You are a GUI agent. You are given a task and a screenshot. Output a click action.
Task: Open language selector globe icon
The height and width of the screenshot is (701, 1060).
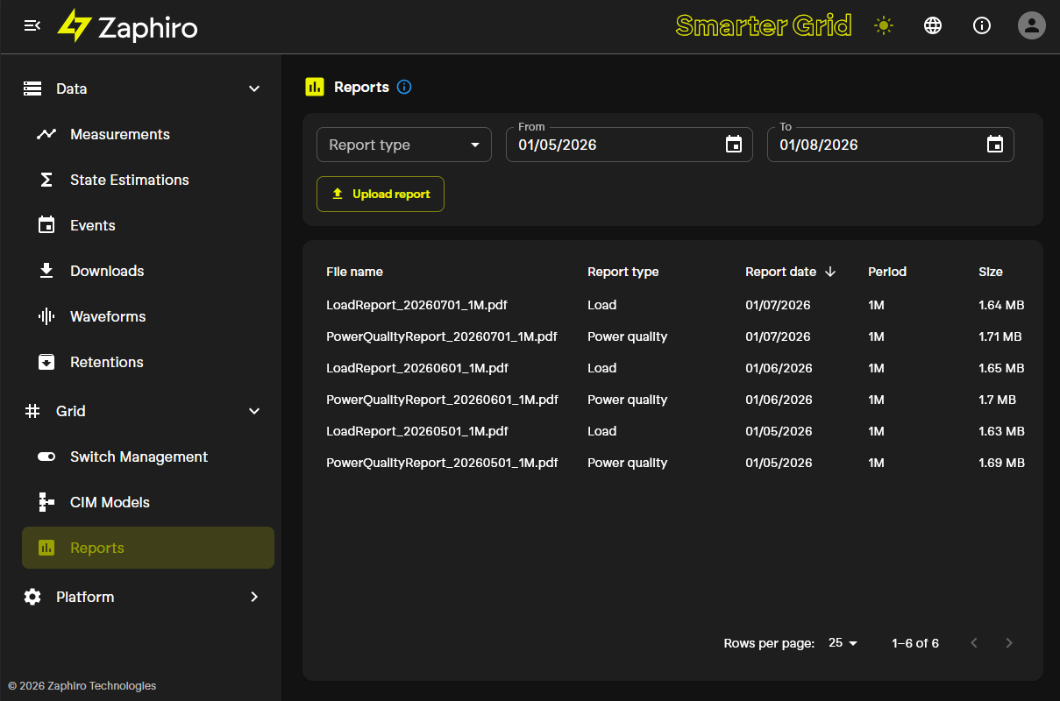933,25
